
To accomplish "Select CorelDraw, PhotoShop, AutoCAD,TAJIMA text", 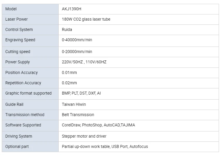I will pyautogui.click(x=98, y=125).
